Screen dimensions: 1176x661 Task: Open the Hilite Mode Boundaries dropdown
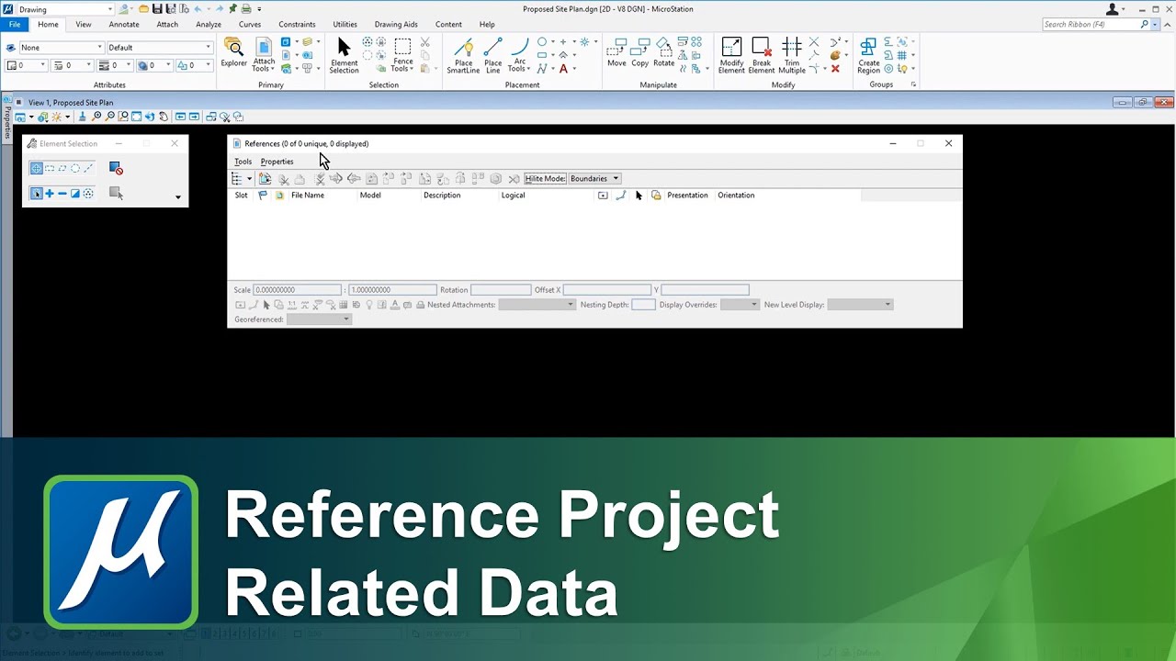point(594,178)
